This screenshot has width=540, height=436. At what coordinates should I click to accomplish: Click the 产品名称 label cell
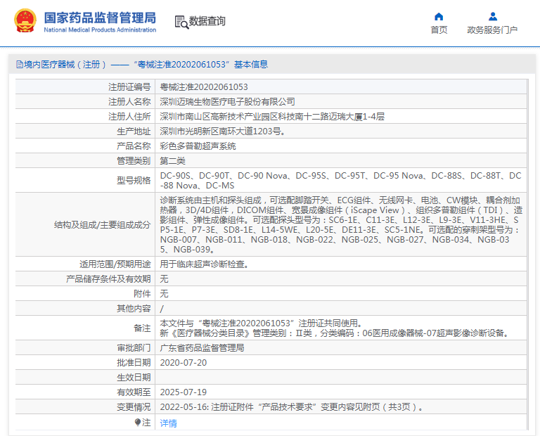point(134,146)
